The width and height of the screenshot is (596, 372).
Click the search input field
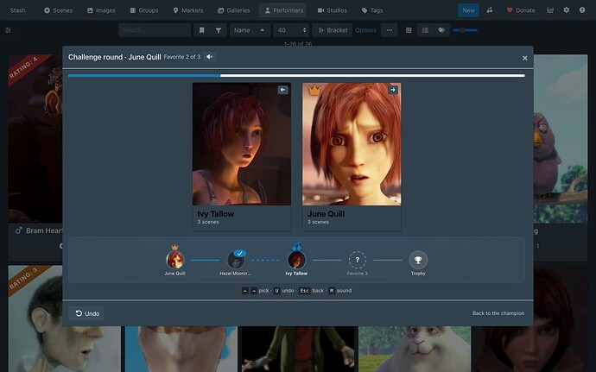click(x=155, y=30)
